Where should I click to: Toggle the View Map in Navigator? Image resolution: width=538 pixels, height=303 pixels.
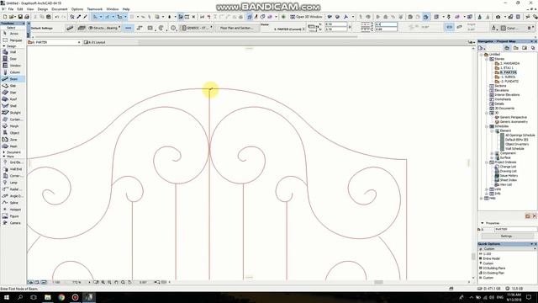[x=515, y=48]
